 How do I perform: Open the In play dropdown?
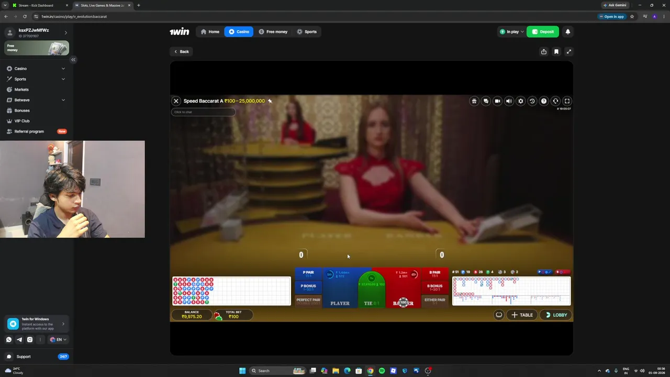[511, 31]
